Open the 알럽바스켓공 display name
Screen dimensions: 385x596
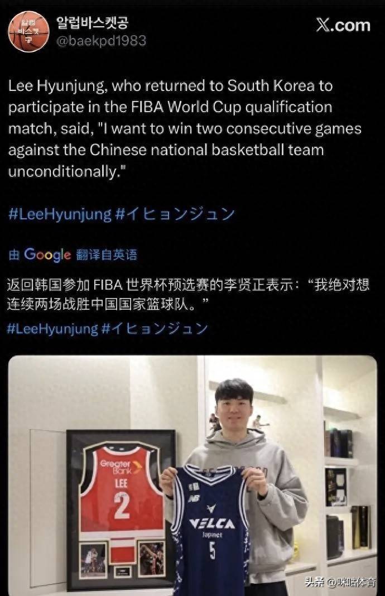(93, 23)
